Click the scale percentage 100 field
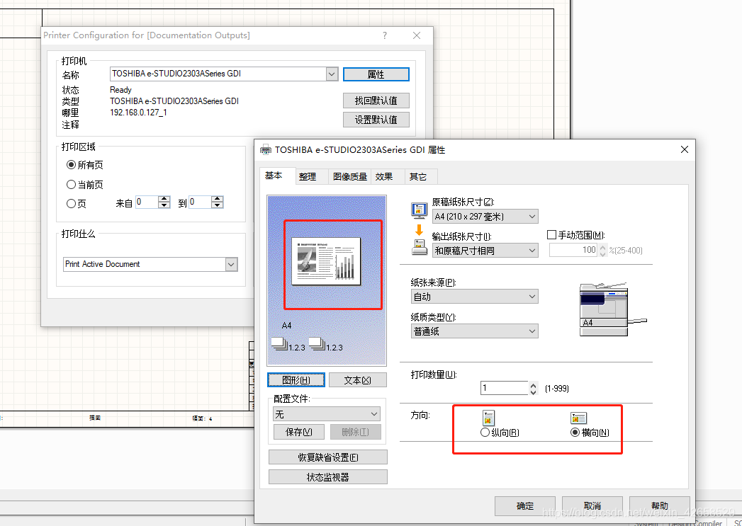742x526 pixels. pyautogui.click(x=573, y=250)
